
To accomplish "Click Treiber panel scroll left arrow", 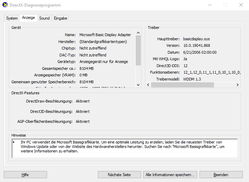I will pyautogui.click(x=148, y=85).
